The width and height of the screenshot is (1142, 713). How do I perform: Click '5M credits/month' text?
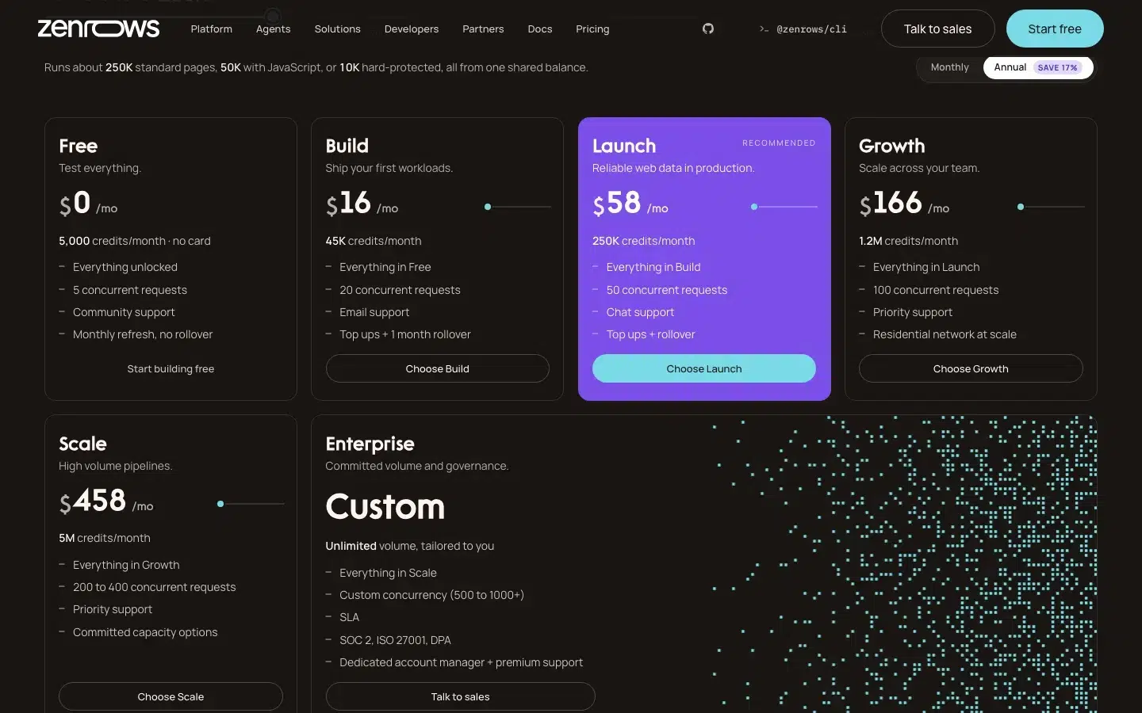105,538
